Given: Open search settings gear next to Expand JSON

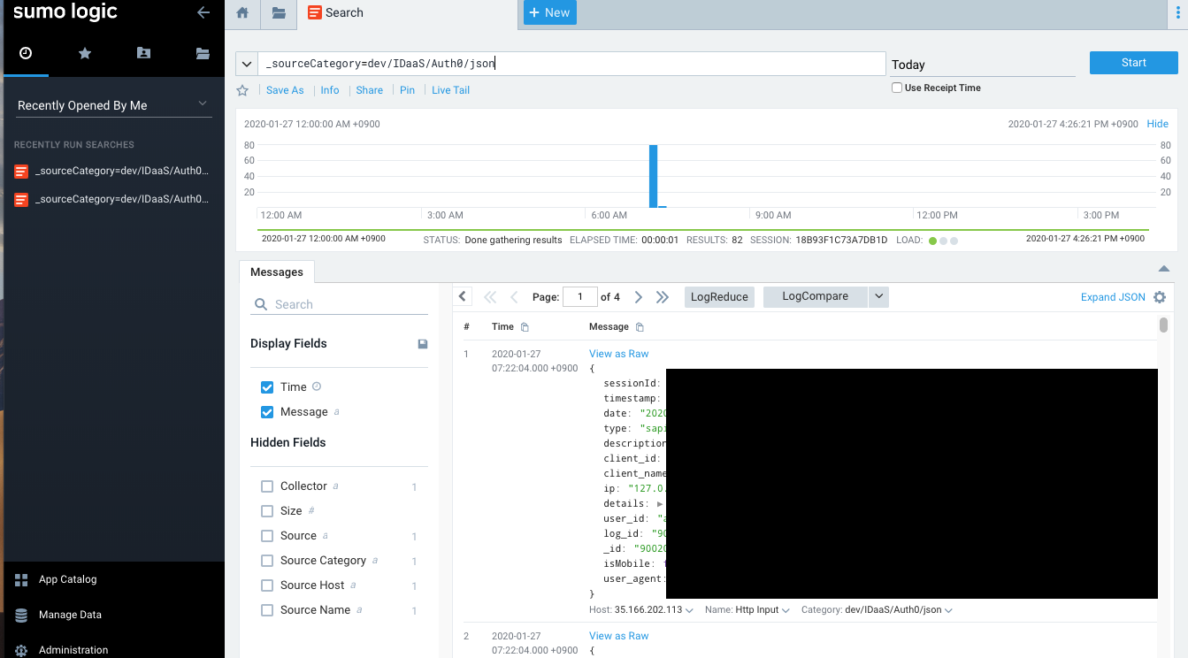Looking at the screenshot, I should (x=1160, y=297).
